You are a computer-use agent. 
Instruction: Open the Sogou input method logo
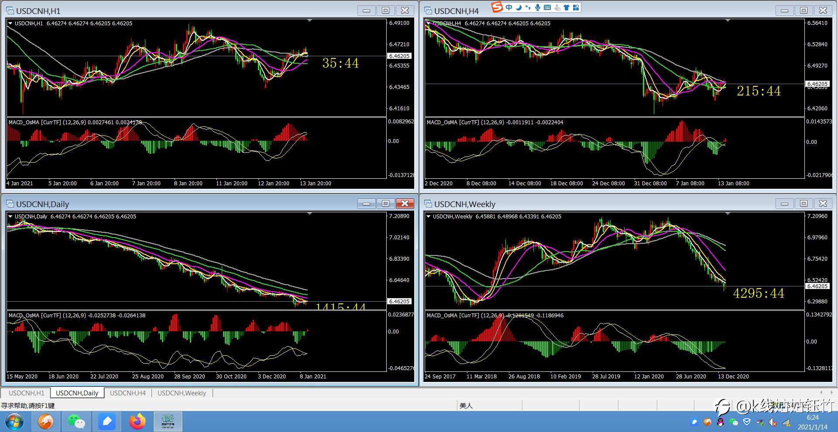[497, 7]
